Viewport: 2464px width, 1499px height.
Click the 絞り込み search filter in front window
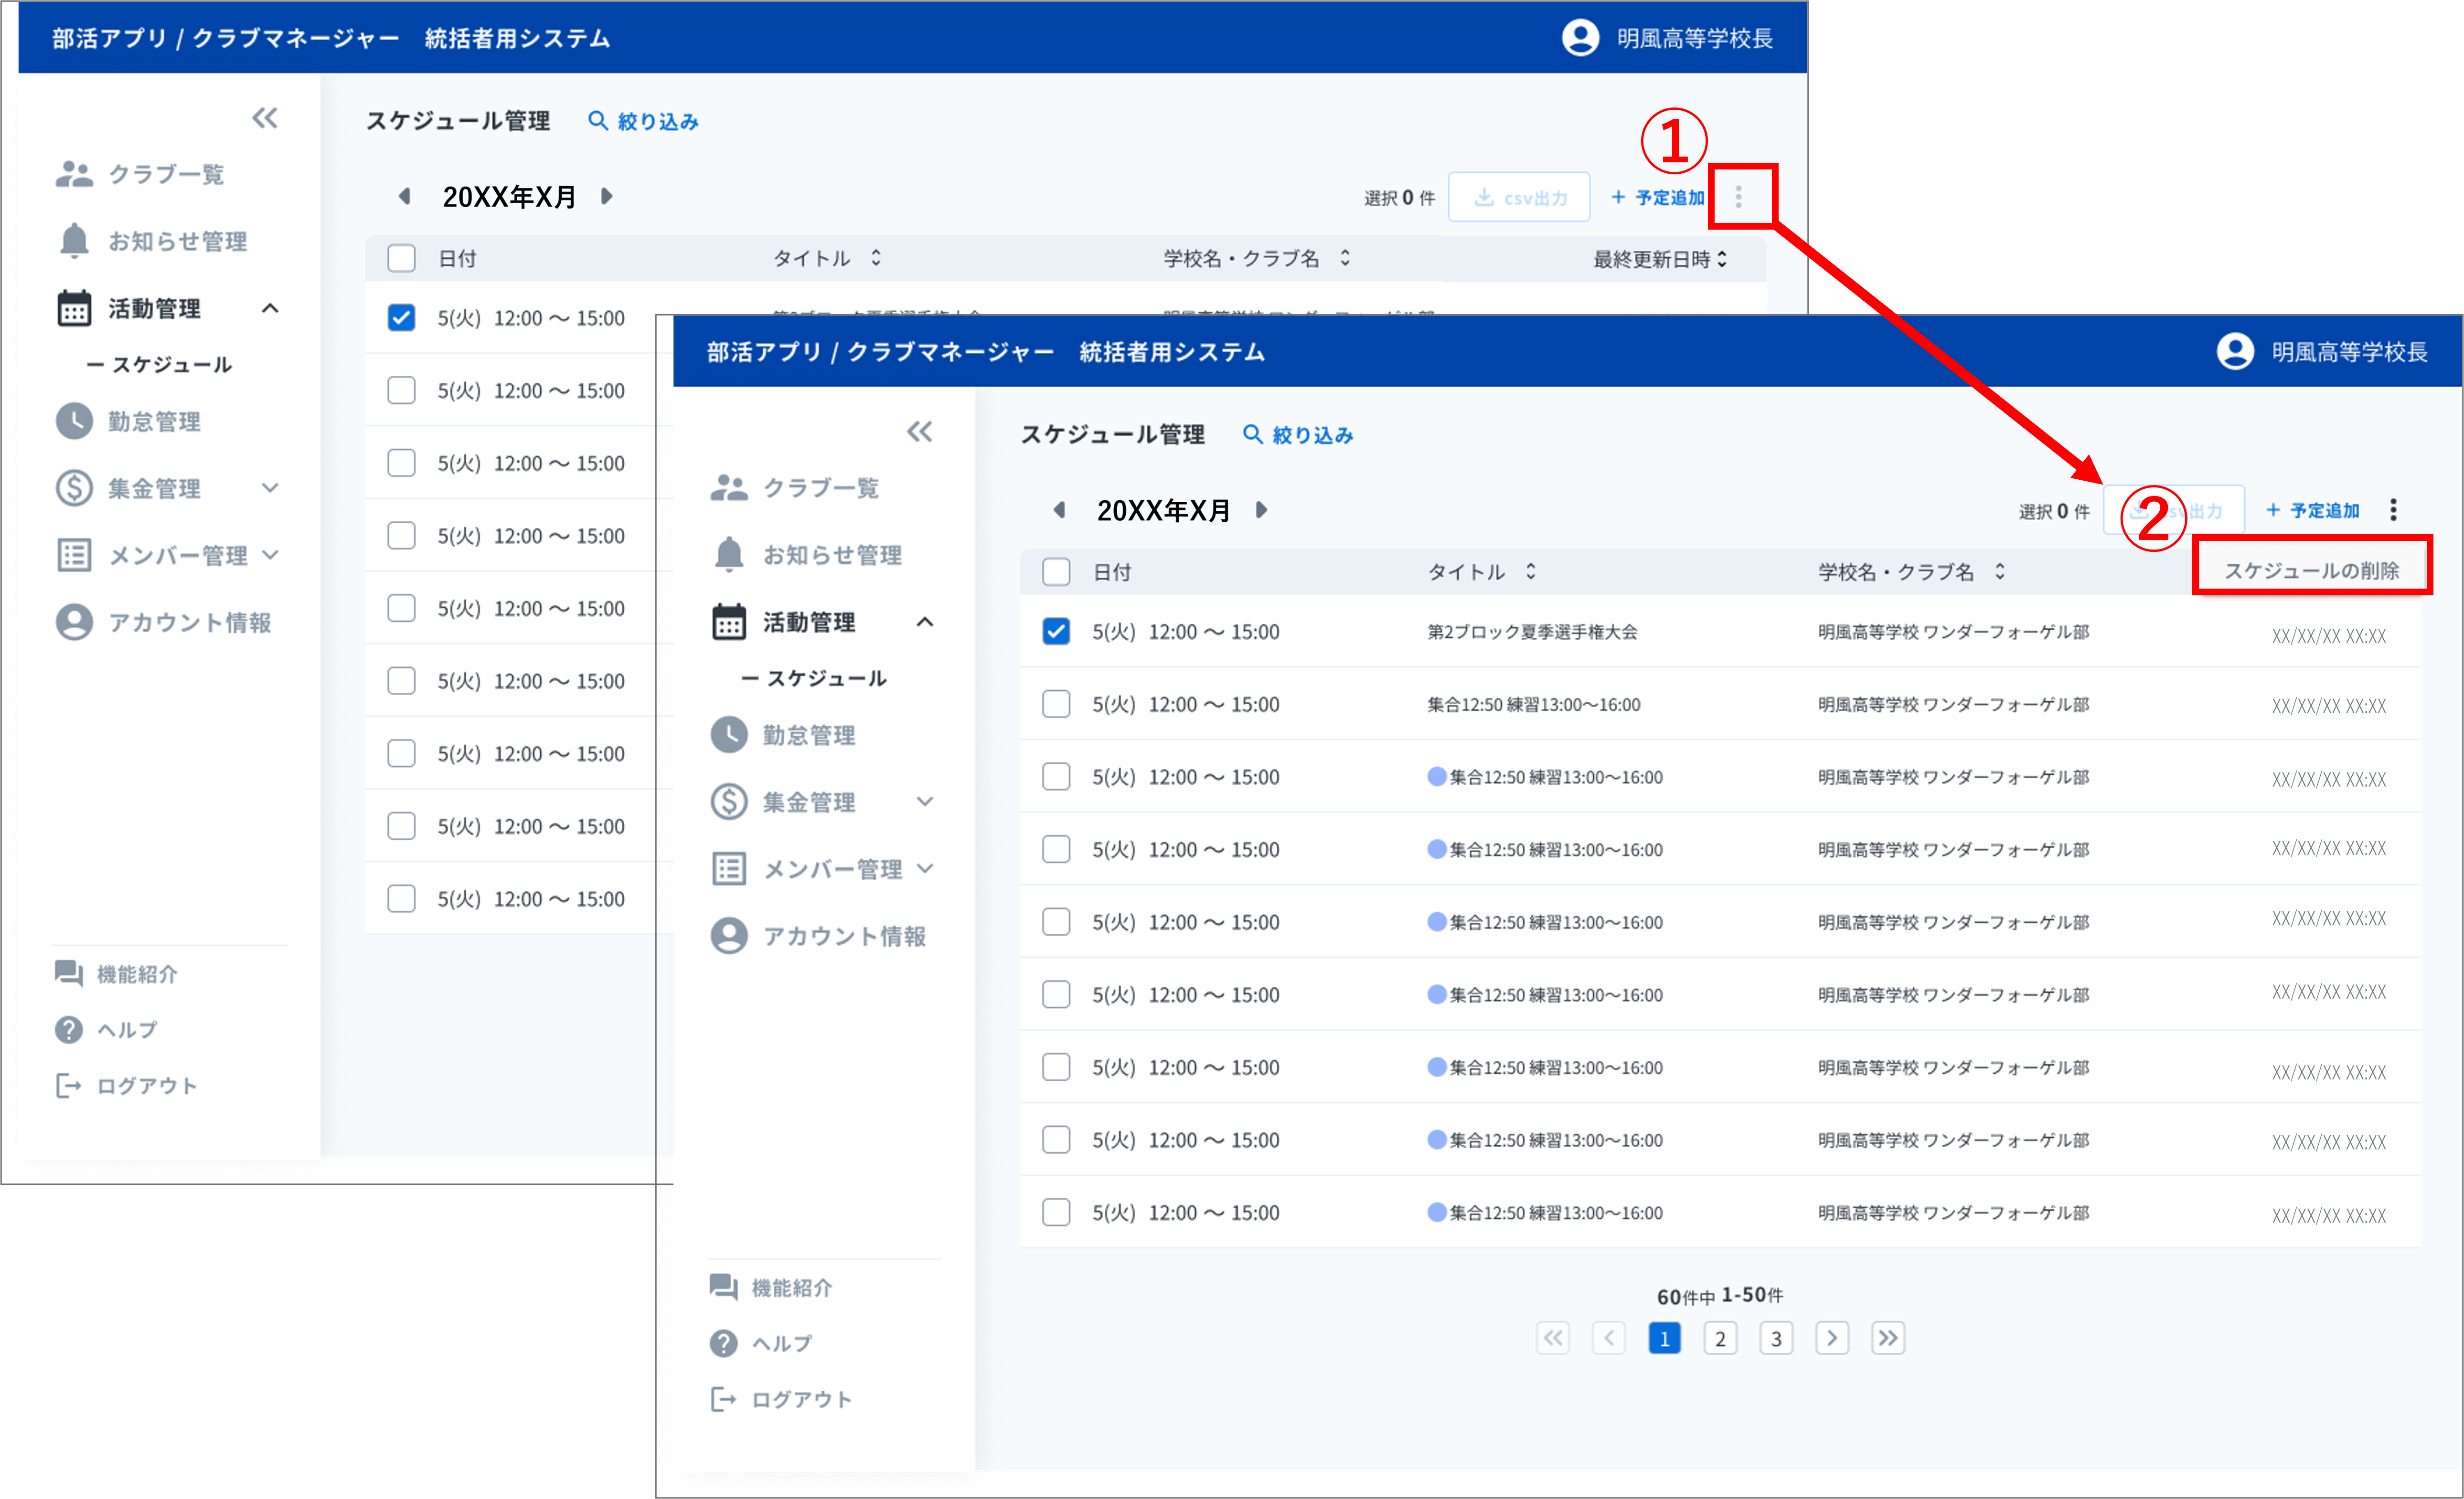1297,435
